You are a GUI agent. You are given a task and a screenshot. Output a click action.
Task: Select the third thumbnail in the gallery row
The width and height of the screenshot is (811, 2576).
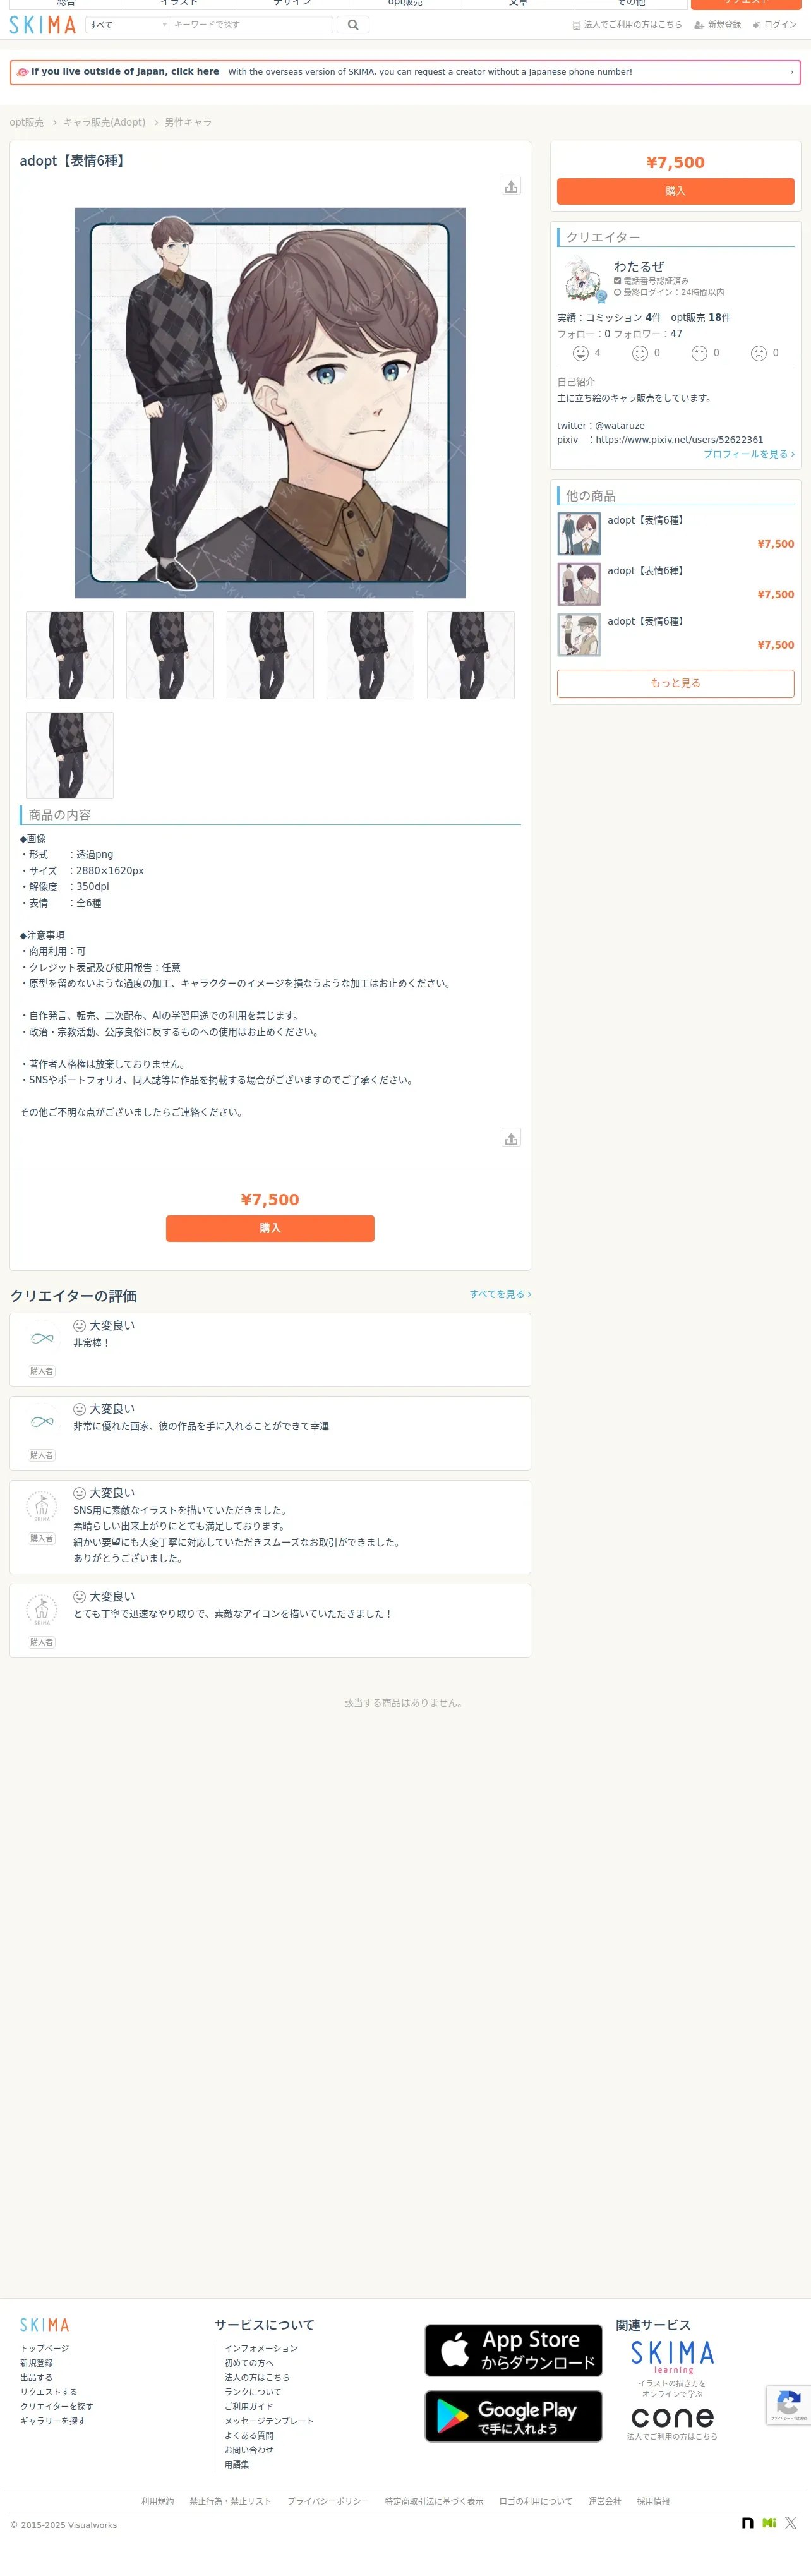point(270,655)
